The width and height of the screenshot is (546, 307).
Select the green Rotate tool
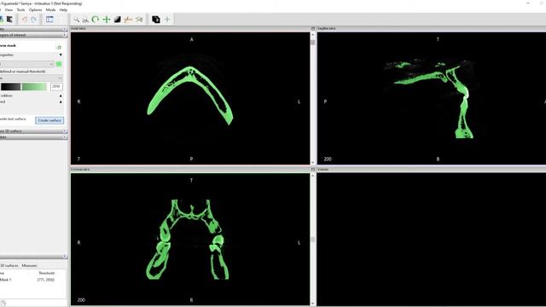coord(95,20)
